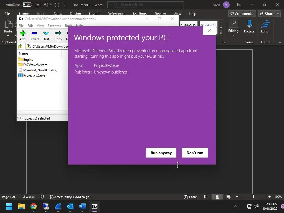Open Styles pane dialog launcher
The width and height of the screenshot is (284, 213).
coord(224,42)
